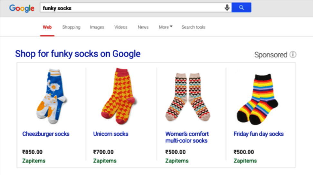313x175 pixels.
Task: Switch to the Shopping tab
Action: click(71, 27)
